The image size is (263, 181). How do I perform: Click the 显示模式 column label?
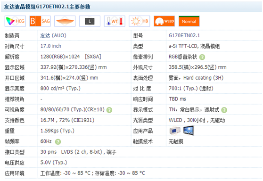tap(143, 110)
